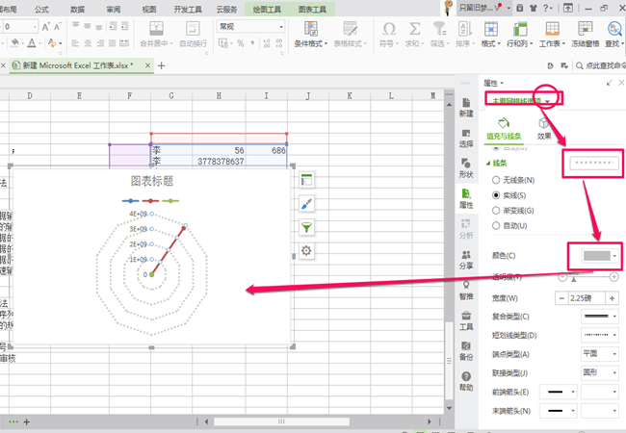Image resolution: width=626 pixels, height=433 pixels.
Task: Add a new document tab with plus
Action: pyautogui.click(x=161, y=65)
